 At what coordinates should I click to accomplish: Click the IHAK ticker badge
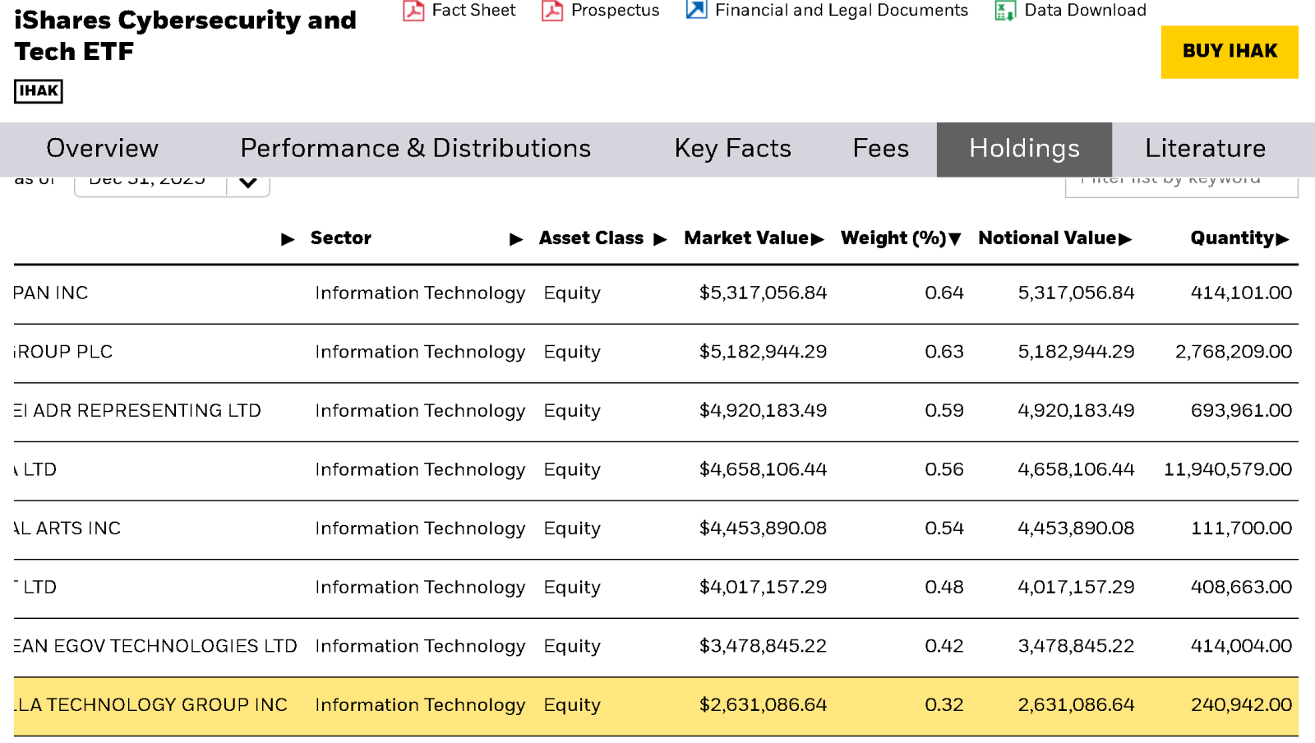37,91
